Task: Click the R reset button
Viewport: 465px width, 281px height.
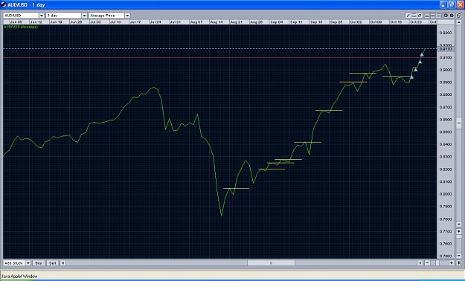Action: click(459, 263)
